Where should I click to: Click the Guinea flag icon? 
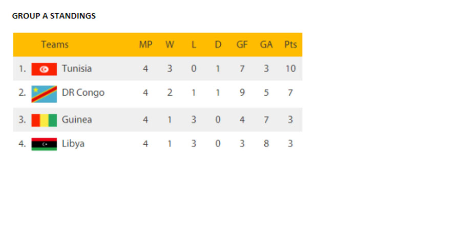point(44,120)
